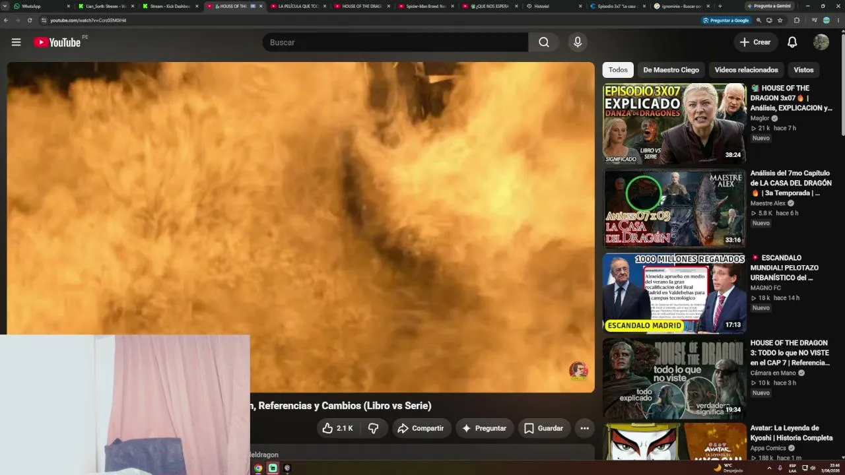Open the YouTube account avatar menu
The width and height of the screenshot is (845, 475).
821,42
